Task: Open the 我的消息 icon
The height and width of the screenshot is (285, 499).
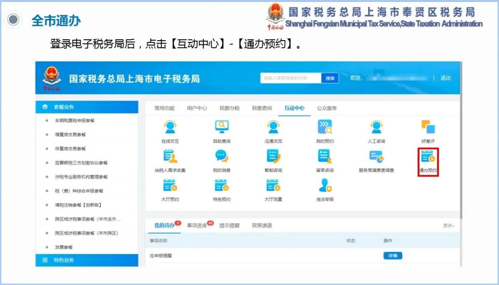Action: [221, 156]
